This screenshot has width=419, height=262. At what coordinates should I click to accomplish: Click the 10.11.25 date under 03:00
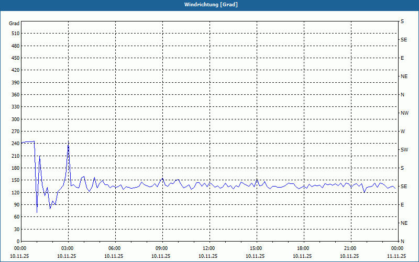point(67,256)
